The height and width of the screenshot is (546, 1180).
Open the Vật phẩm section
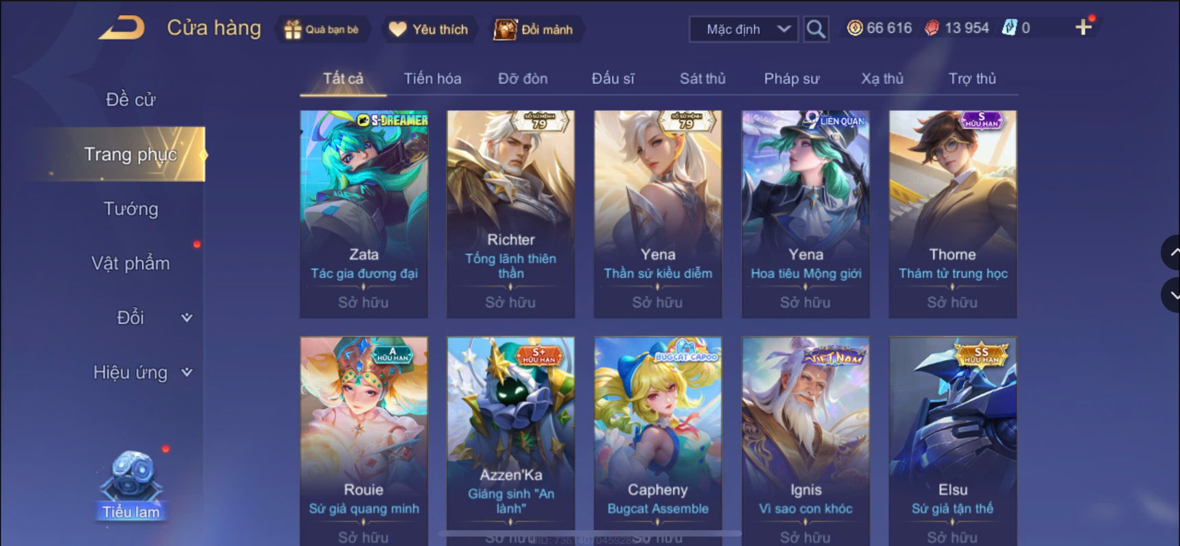(x=130, y=263)
